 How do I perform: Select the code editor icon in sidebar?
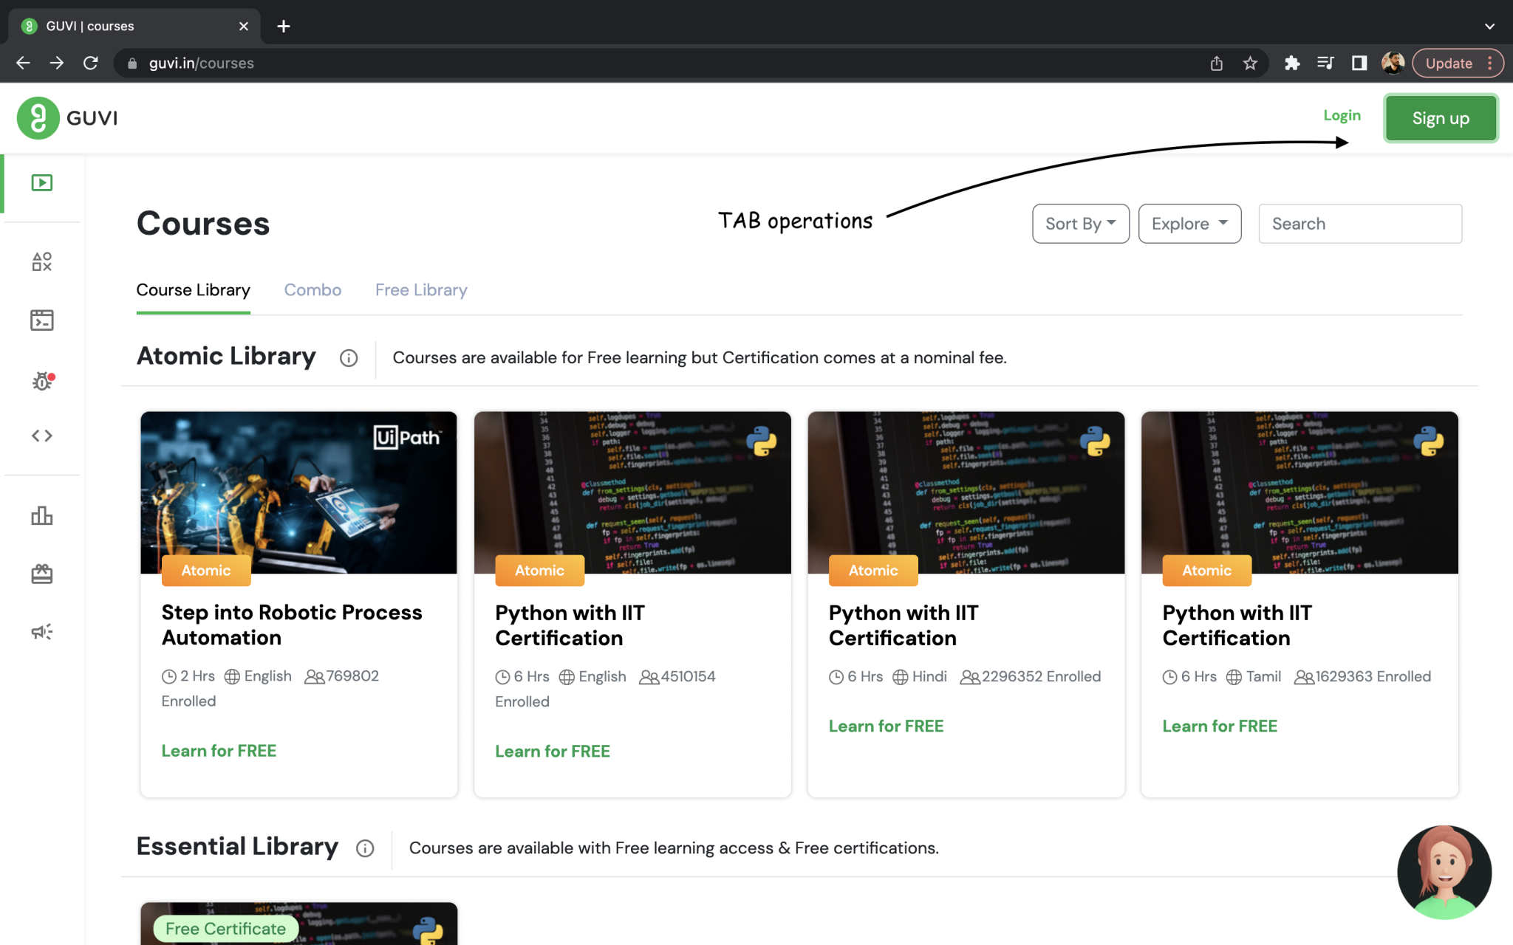pos(42,435)
